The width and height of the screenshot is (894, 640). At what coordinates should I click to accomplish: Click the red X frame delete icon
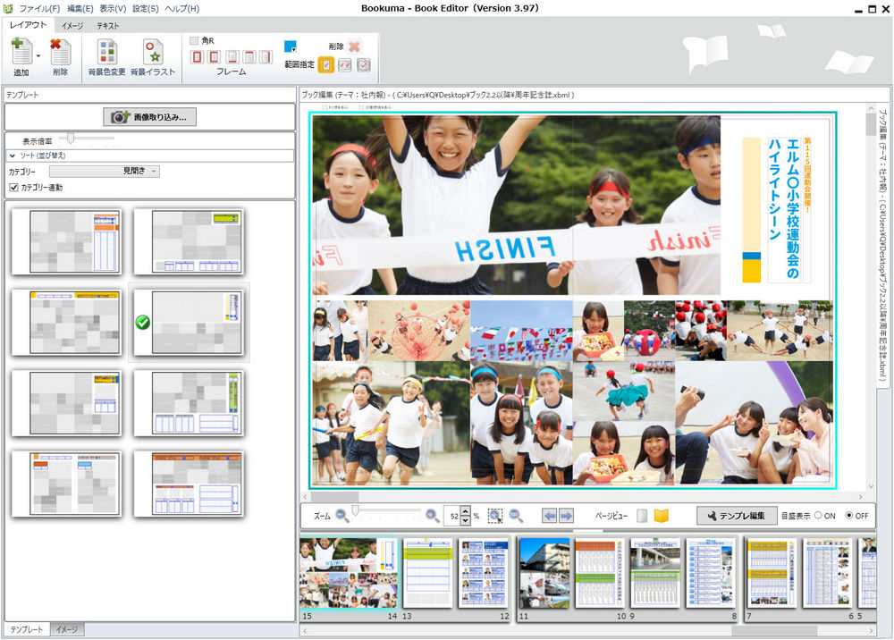tap(354, 46)
